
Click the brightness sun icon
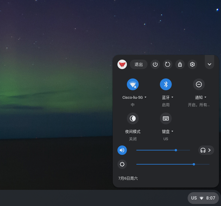click(x=122, y=164)
